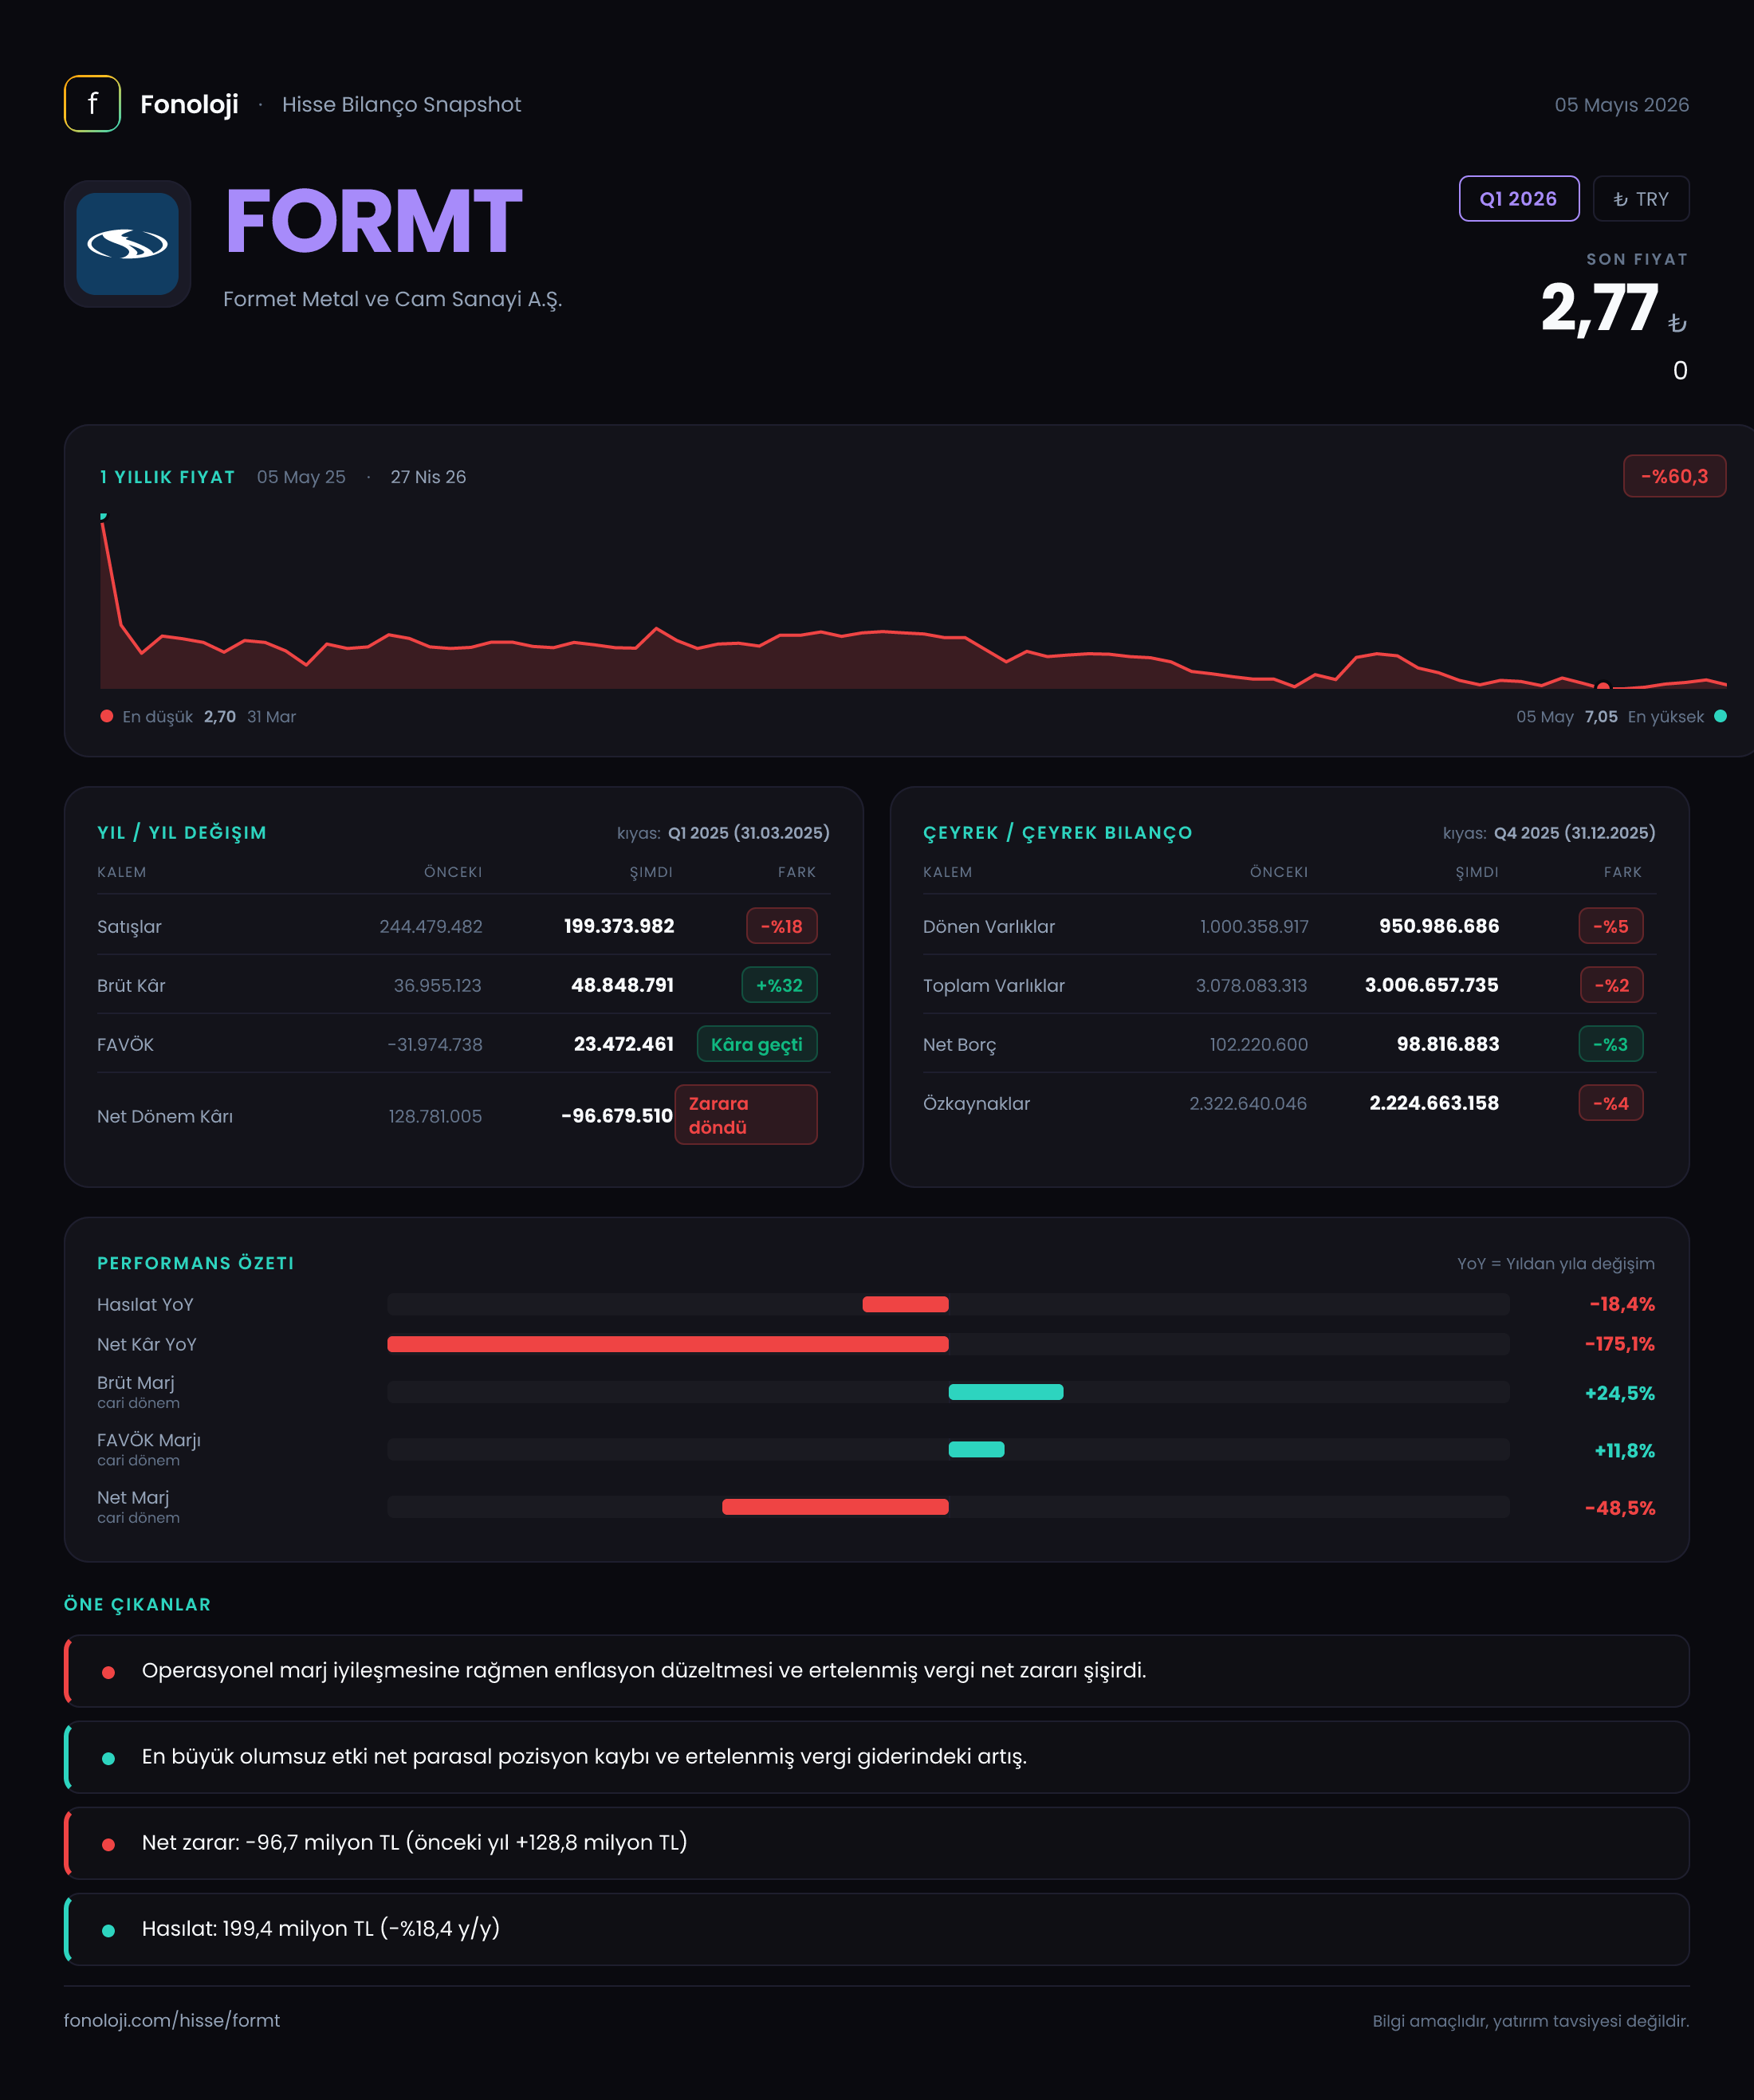This screenshot has height=2100, width=1754.
Task: Click the Net Dönem Kârı value -96.679.510
Action: pos(616,1115)
